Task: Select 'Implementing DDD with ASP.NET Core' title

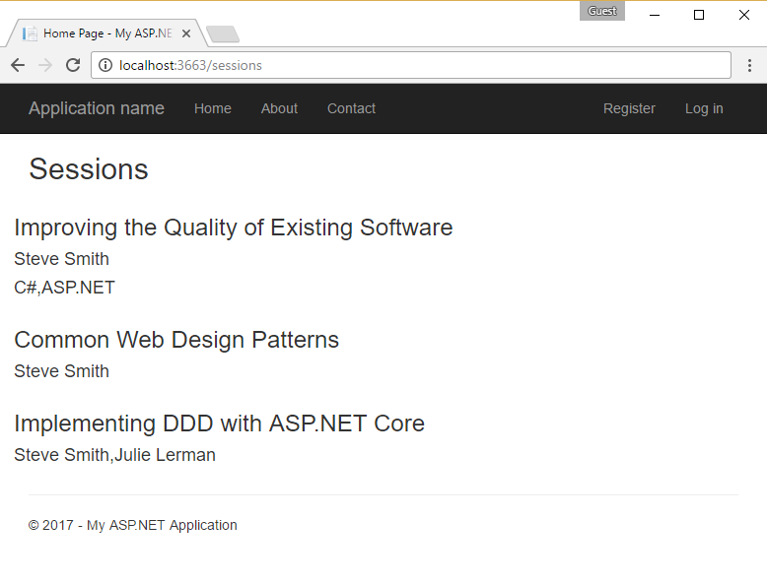Action: (219, 423)
